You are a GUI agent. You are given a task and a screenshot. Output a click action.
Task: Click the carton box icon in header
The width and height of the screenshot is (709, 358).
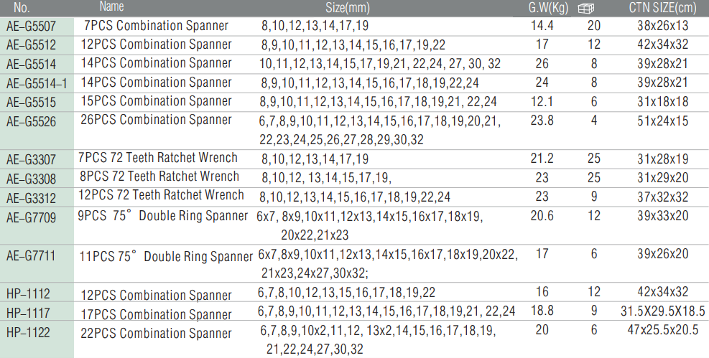pyautogui.click(x=586, y=8)
